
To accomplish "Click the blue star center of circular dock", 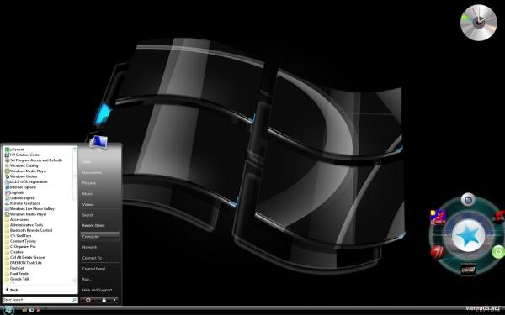I will point(468,235).
